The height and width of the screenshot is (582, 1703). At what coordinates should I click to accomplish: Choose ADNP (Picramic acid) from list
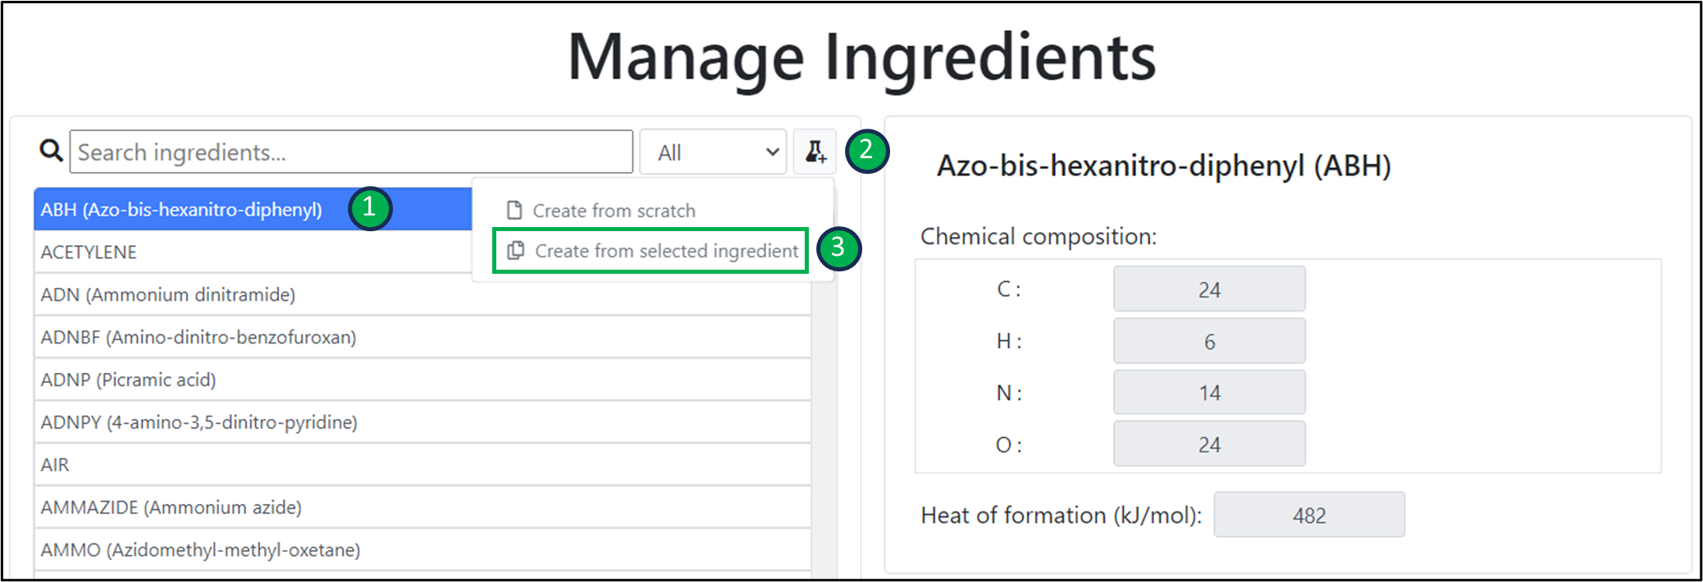point(129,380)
